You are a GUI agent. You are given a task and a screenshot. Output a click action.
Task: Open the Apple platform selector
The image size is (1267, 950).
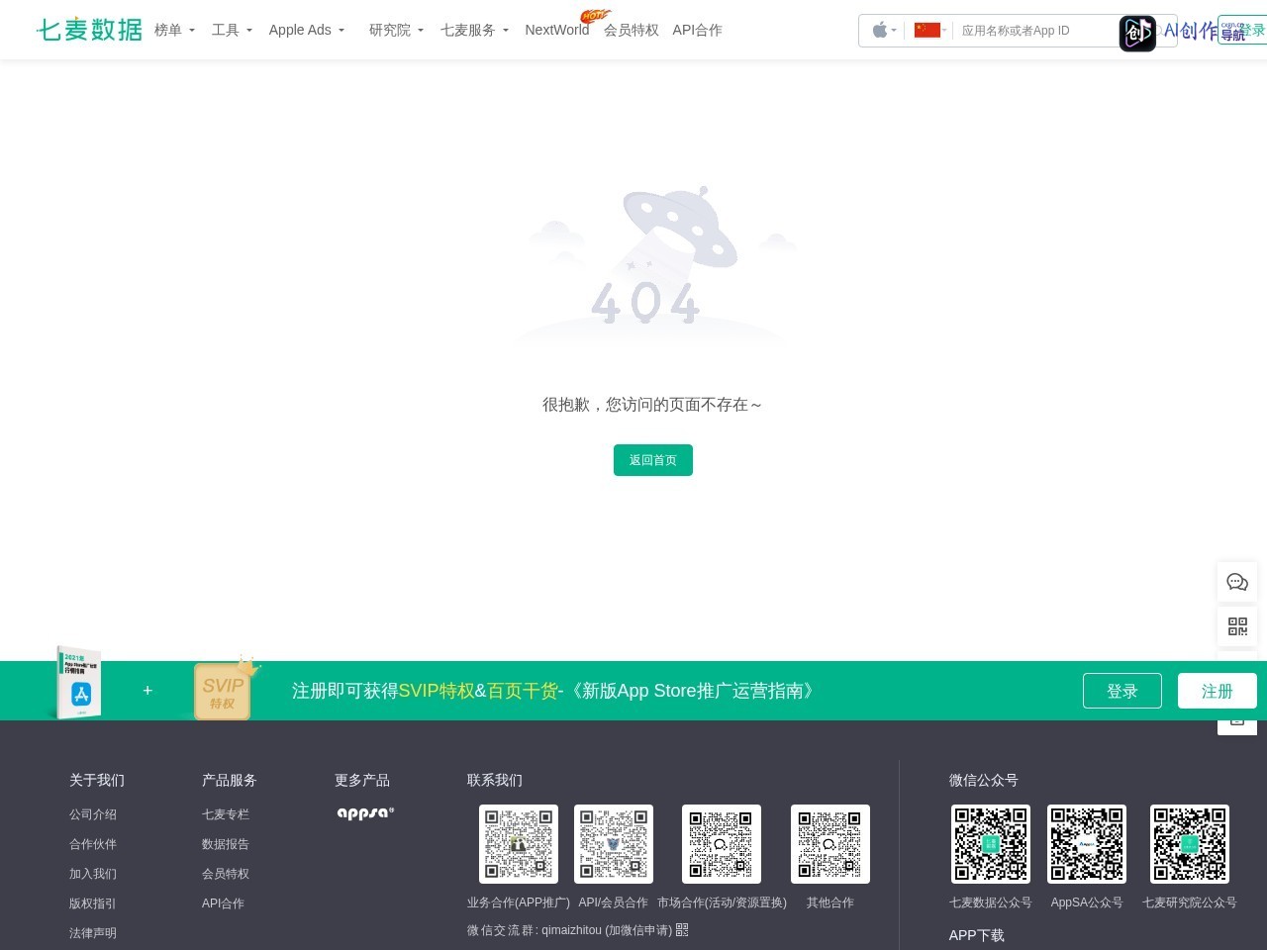884,31
